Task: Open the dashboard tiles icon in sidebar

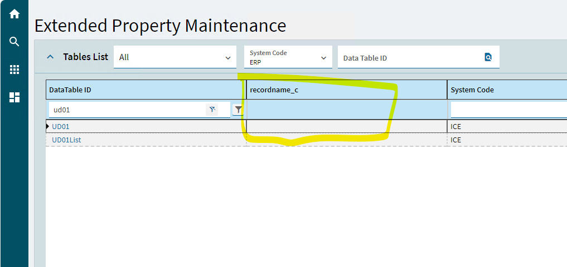Action: (14, 97)
